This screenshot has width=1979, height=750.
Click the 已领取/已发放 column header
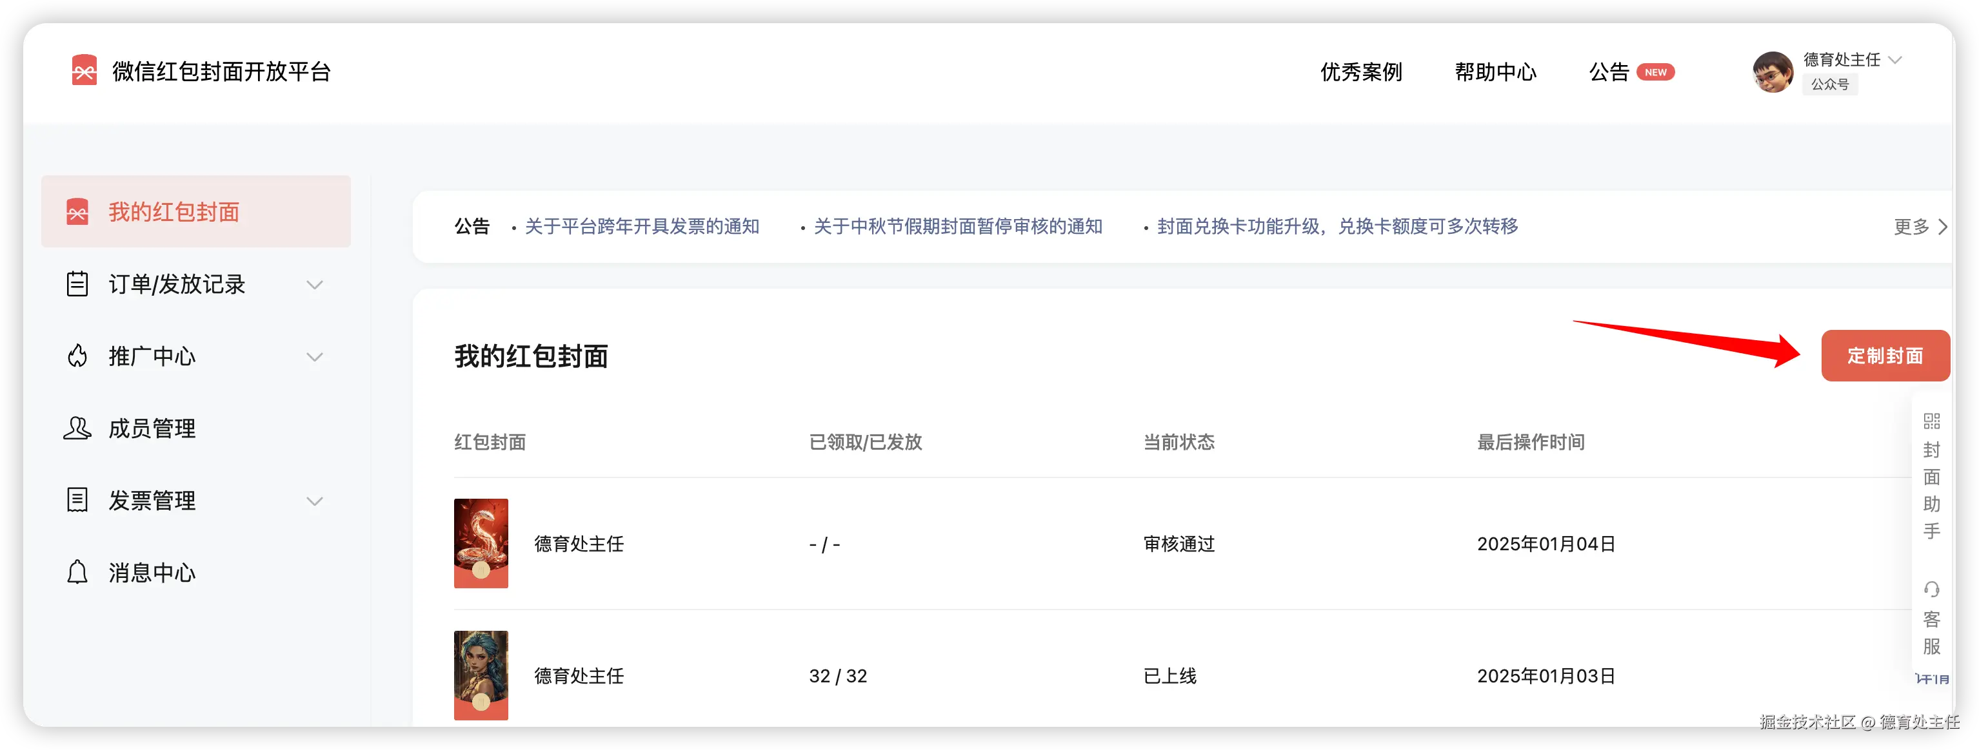(865, 442)
